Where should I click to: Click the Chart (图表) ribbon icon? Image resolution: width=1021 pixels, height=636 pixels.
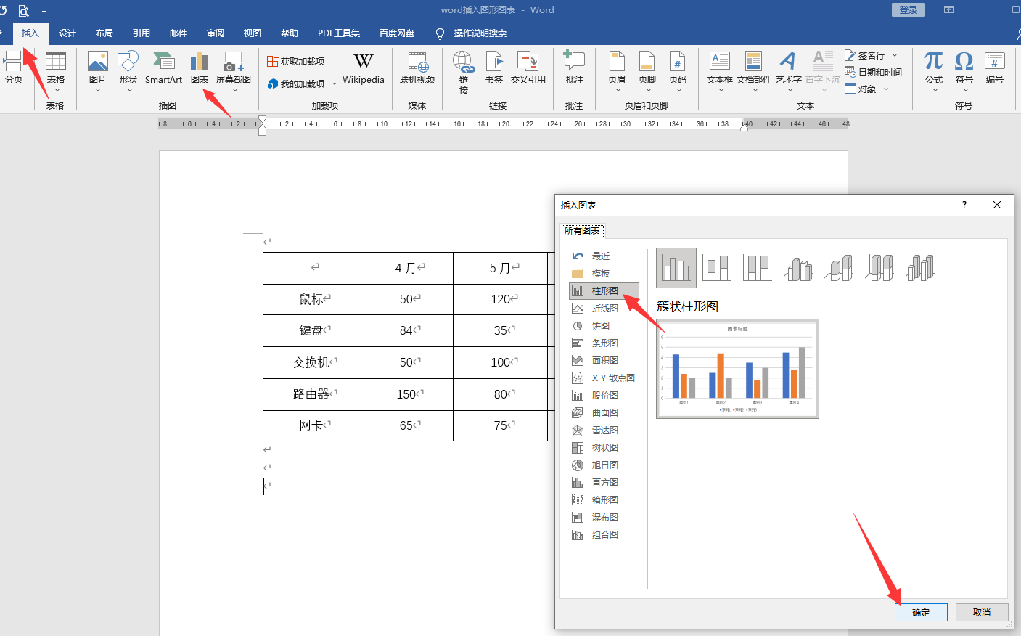coord(200,68)
